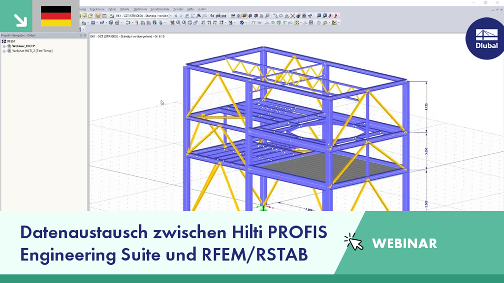Click the 3D box view toolbar icon
Image resolution: width=504 pixels, height=283 pixels.
(189, 23)
